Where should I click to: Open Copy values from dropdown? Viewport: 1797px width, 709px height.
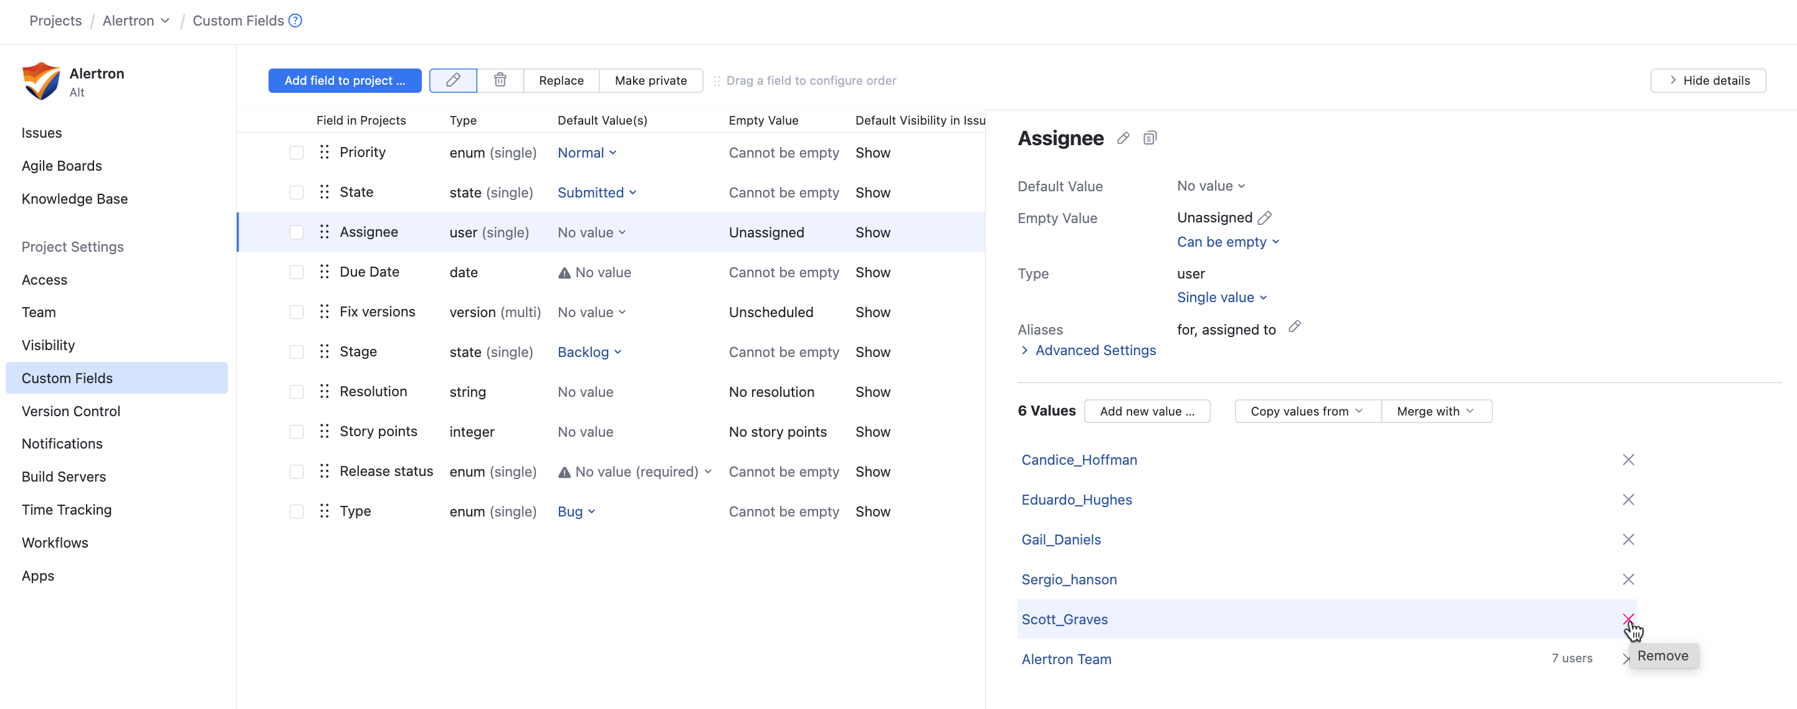click(x=1306, y=411)
